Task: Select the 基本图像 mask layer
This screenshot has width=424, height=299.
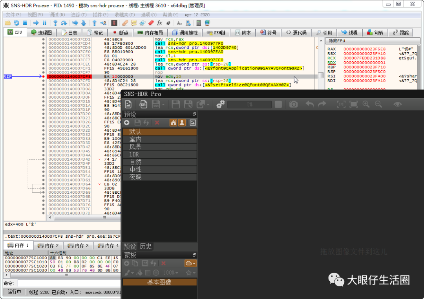Action: coord(159,282)
